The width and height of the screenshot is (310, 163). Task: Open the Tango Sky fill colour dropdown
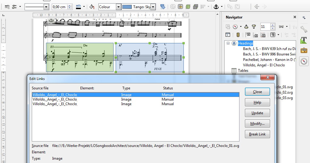[x=153, y=7]
